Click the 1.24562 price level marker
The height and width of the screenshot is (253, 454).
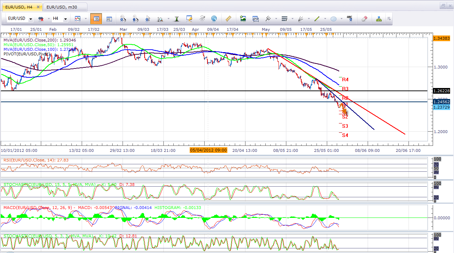pos(442,102)
